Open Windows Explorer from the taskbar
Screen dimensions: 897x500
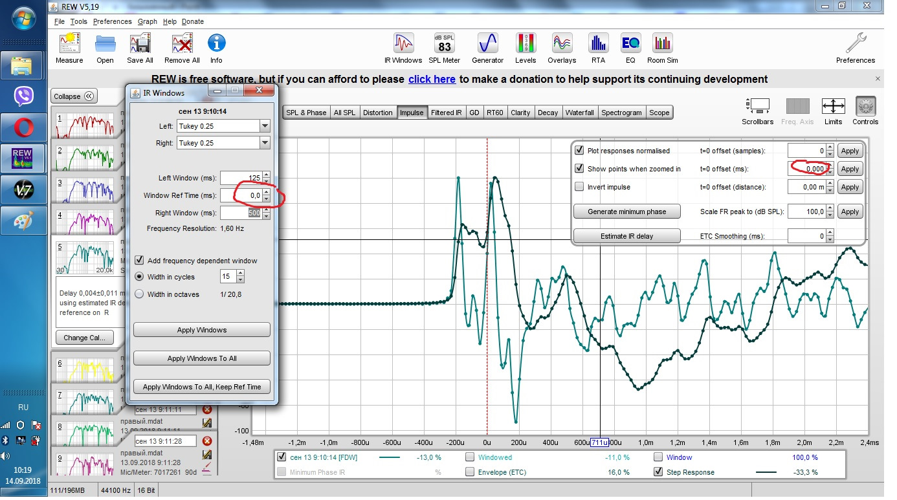tap(25, 67)
